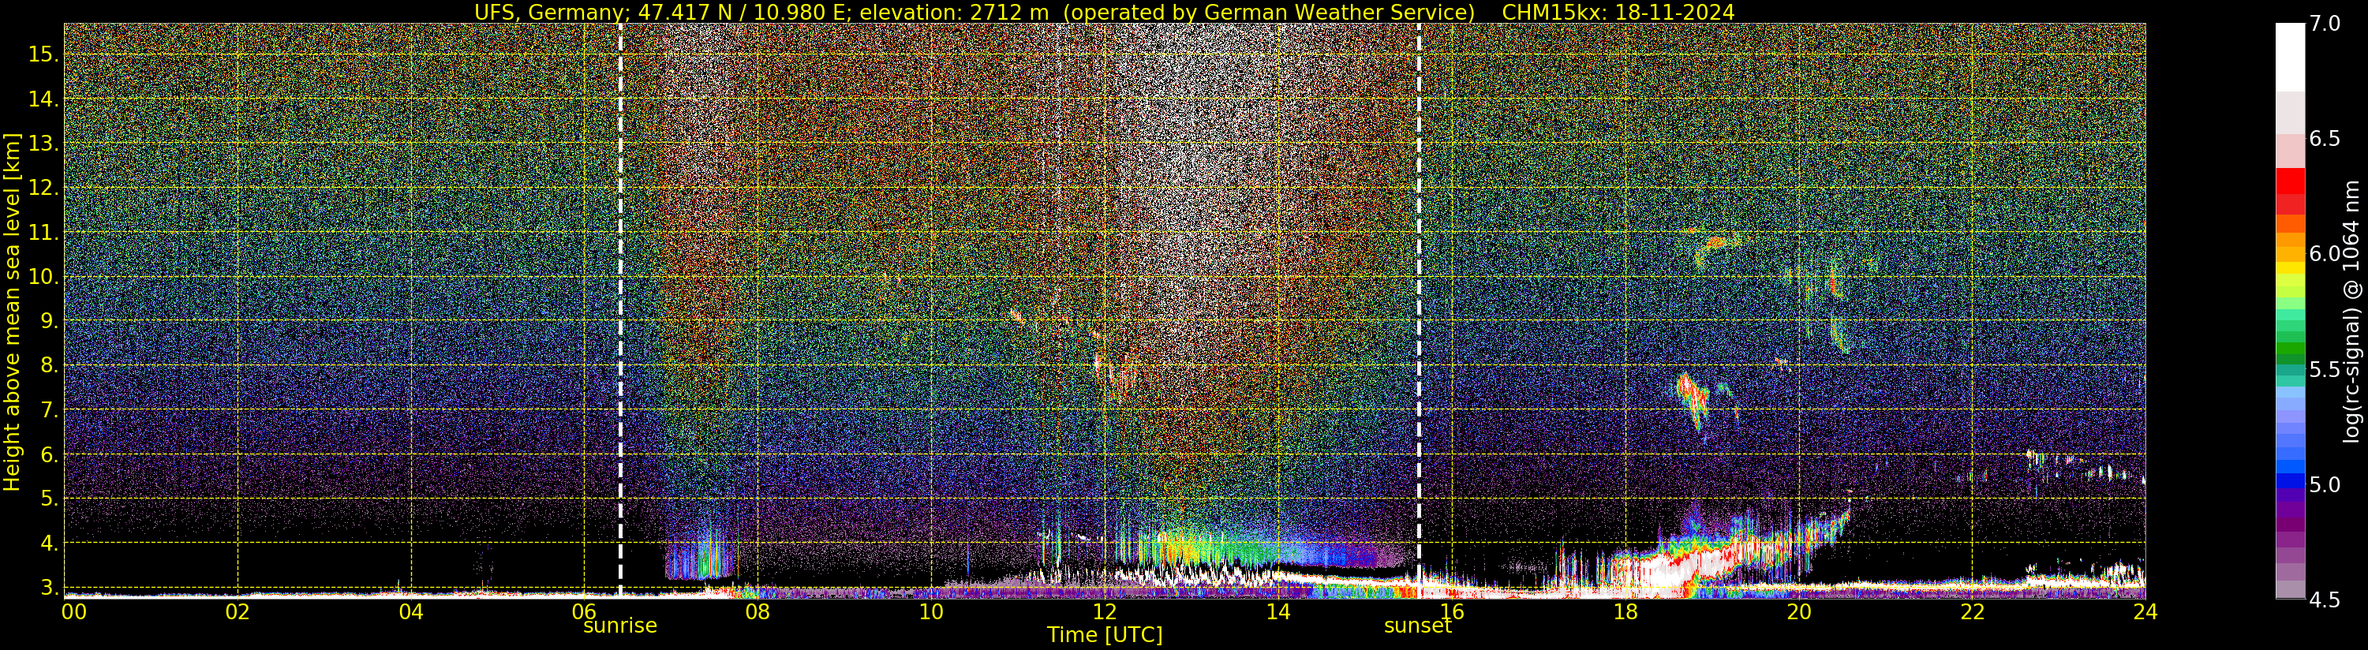Click the dashed white sunset marker line
2368x650 pixels.
point(1420,311)
